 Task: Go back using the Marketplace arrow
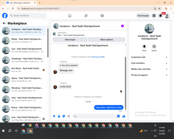click(4, 23)
